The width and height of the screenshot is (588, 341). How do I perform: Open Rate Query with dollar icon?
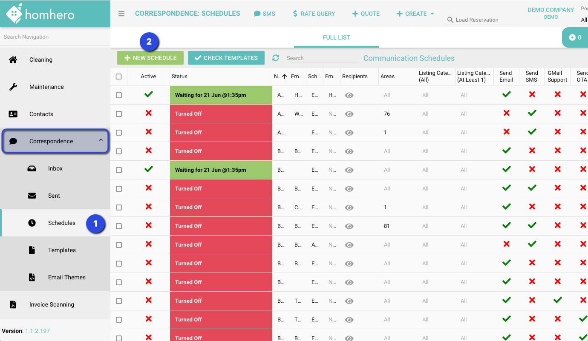314,14
